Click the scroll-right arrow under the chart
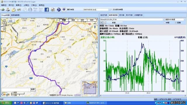The width and height of the screenshot is (187, 105). tap(185, 96)
